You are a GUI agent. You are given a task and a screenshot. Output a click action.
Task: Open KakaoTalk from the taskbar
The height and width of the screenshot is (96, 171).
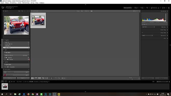[x=59, y=94]
